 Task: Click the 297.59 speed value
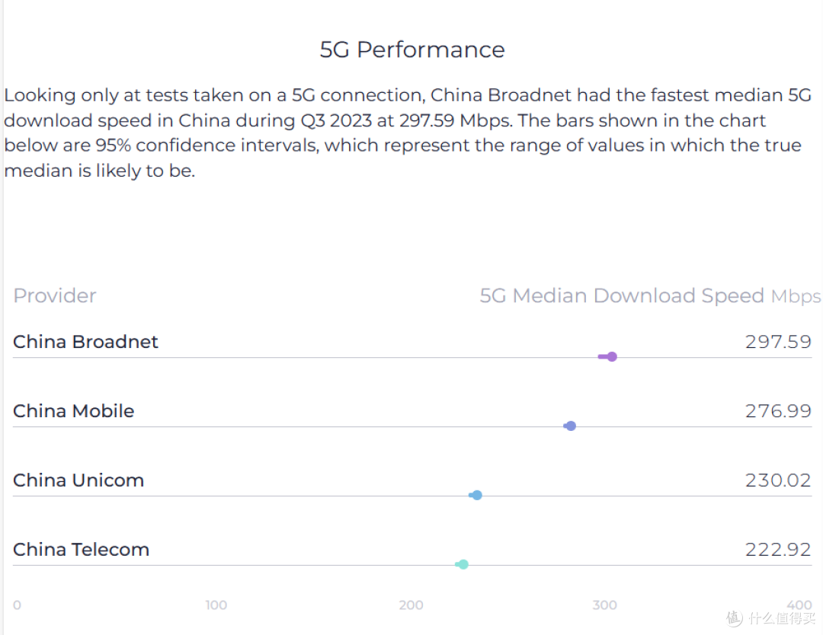pos(778,341)
